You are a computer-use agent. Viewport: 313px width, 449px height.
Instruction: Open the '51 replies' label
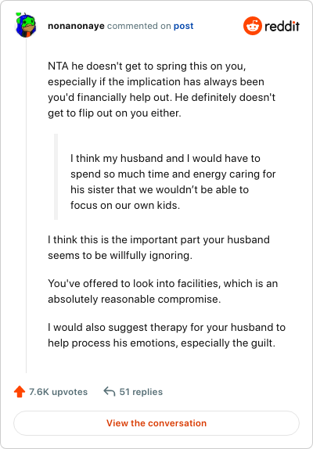coord(141,392)
